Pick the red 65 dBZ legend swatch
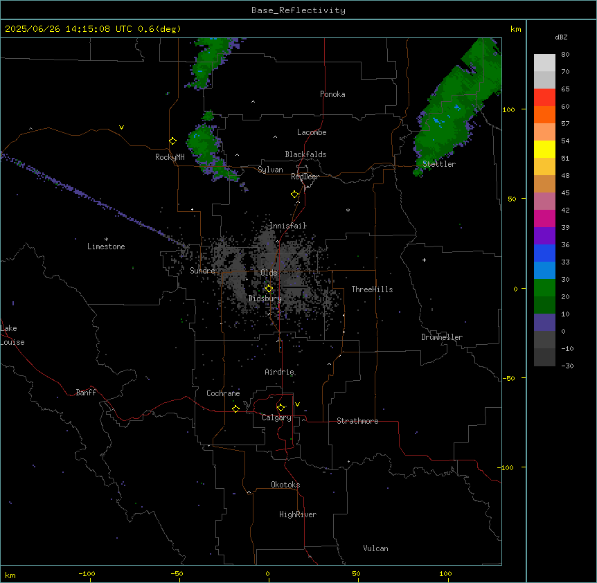This screenshot has height=583, width=597. 544,97
